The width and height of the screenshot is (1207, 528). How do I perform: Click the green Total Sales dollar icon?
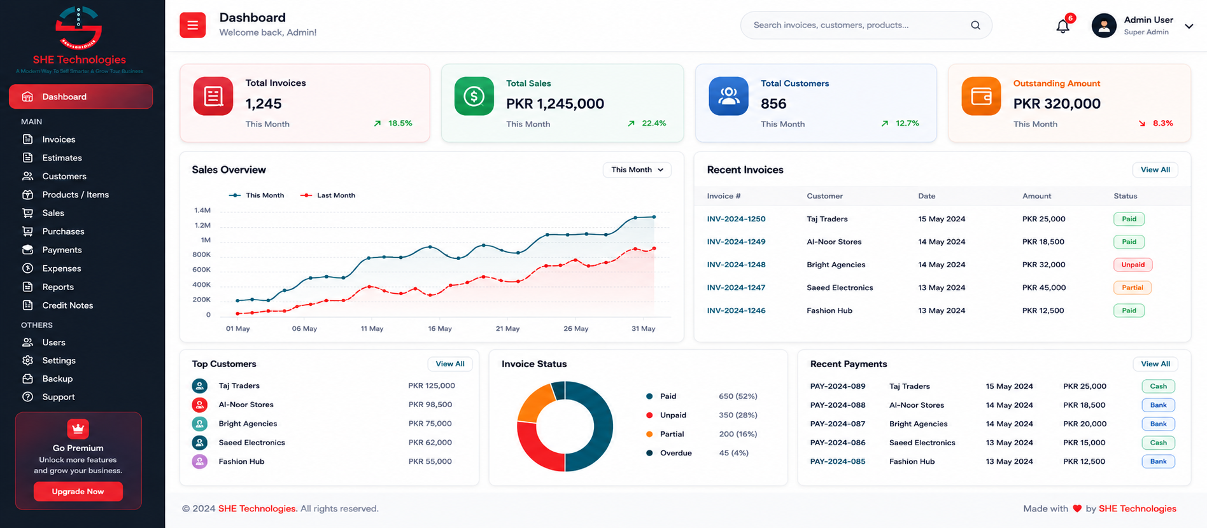pos(474,96)
